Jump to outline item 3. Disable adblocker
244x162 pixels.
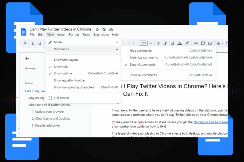tap(46, 125)
